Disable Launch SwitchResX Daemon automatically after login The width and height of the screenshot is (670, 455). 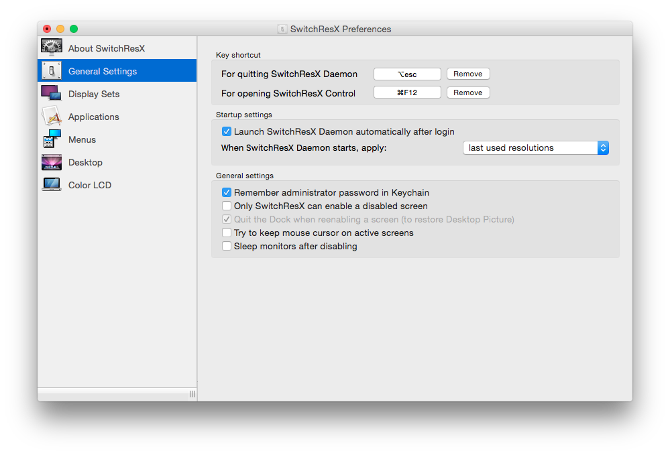pyautogui.click(x=227, y=131)
